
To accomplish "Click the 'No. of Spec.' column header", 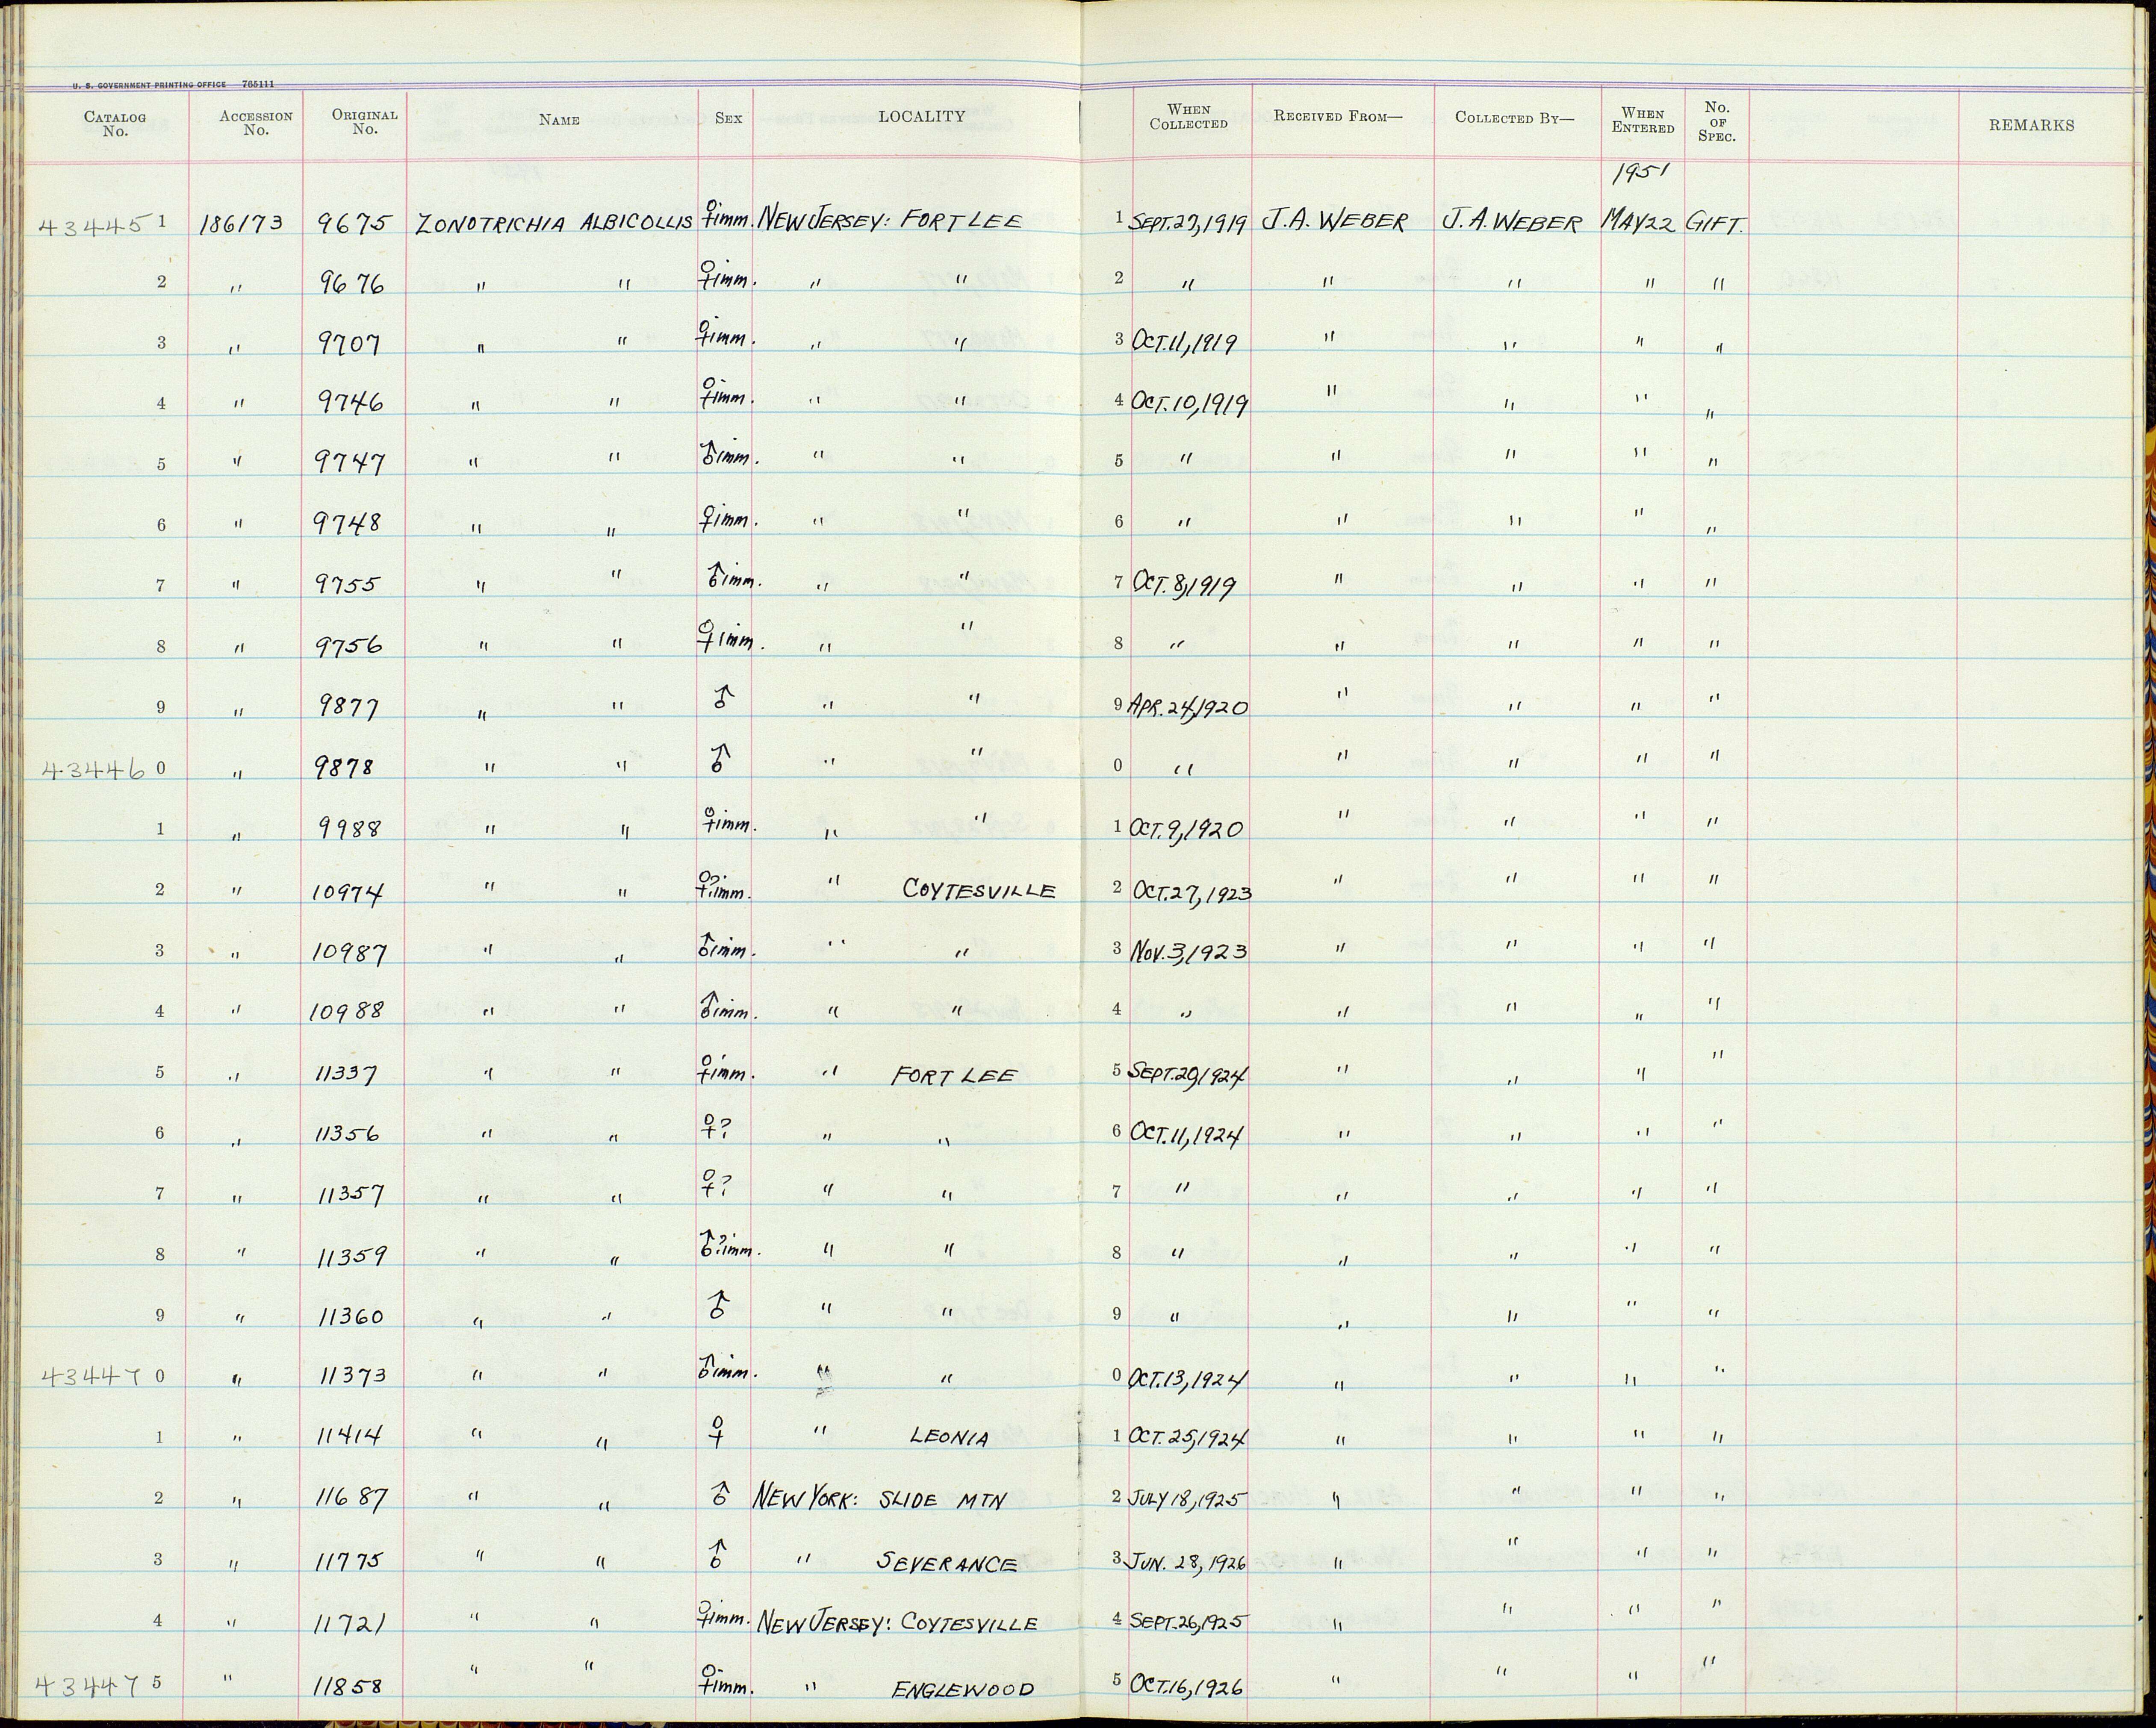I will tap(1716, 121).
